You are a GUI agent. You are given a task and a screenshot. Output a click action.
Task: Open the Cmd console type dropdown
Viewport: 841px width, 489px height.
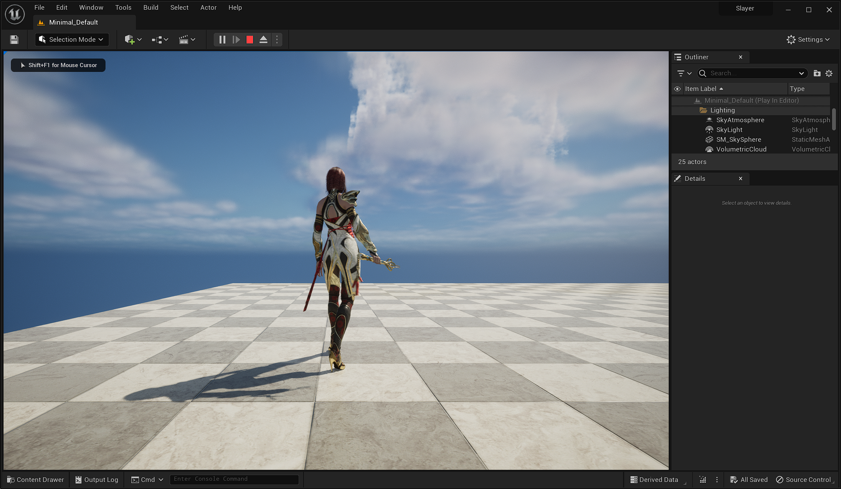click(147, 480)
